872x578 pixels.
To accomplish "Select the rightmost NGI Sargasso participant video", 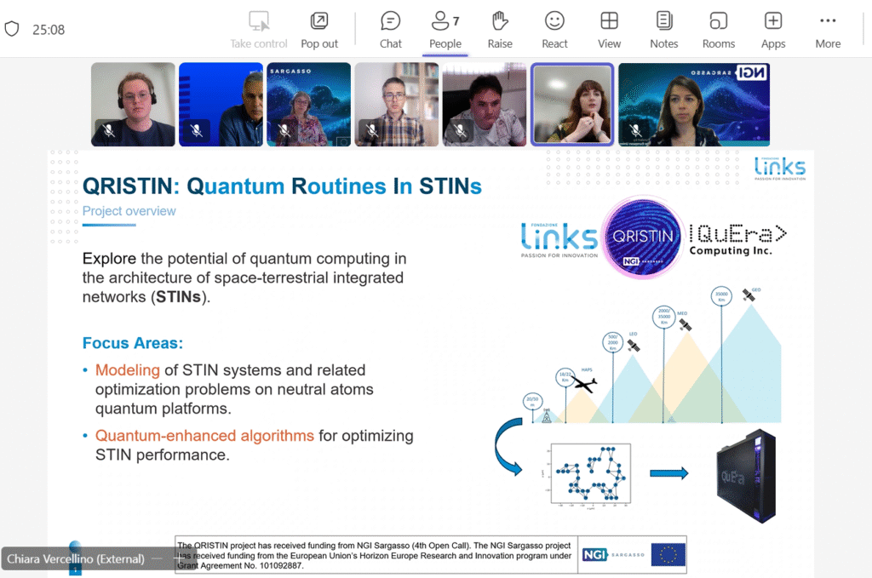I will point(694,104).
